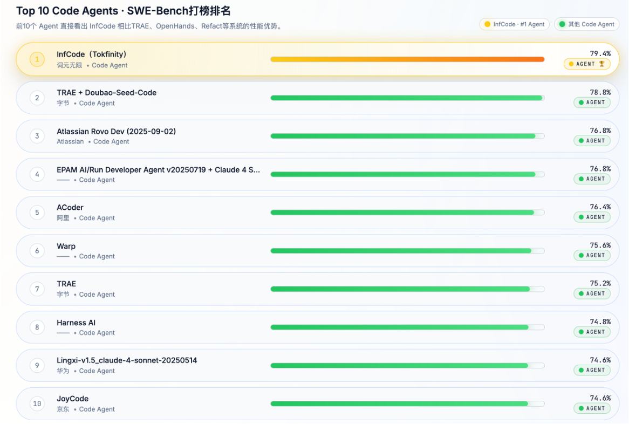The image size is (629, 424).
Task: Click the '79.4%' score
Action: (600, 53)
